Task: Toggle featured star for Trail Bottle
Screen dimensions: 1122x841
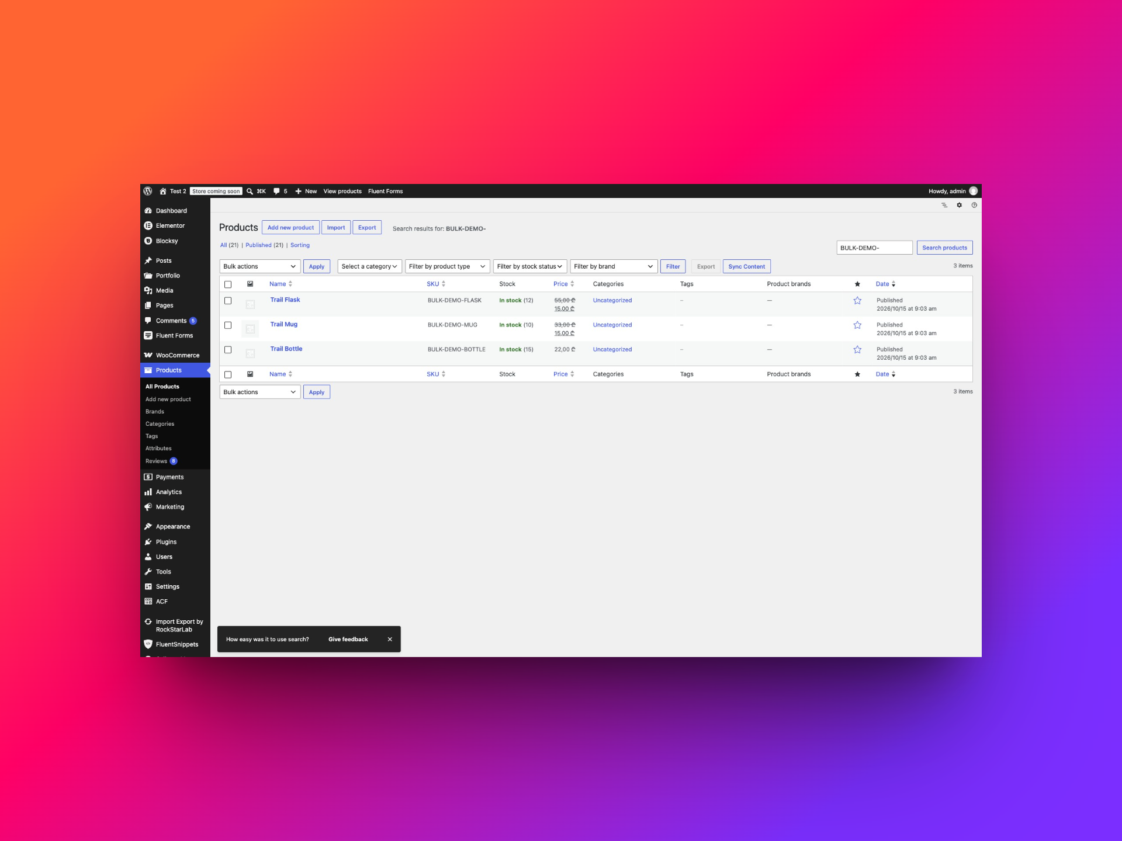Action: (x=857, y=349)
